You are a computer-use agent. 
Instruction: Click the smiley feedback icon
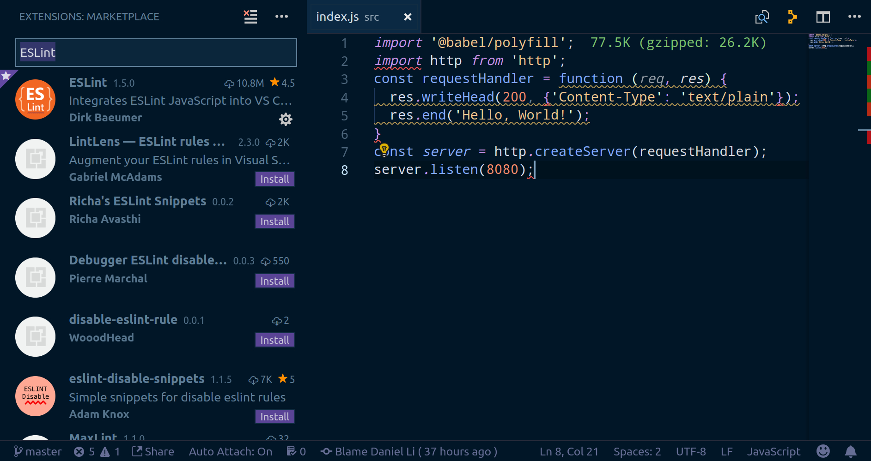tap(823, 451)
